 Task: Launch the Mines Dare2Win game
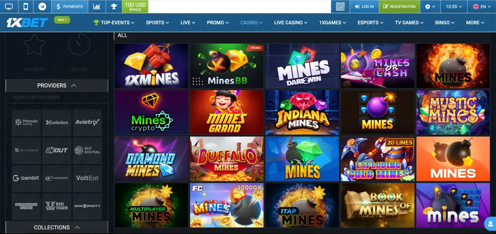click(x=302, y=66)
